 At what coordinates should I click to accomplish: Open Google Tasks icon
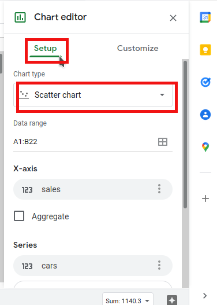click(x=205, y=82)
